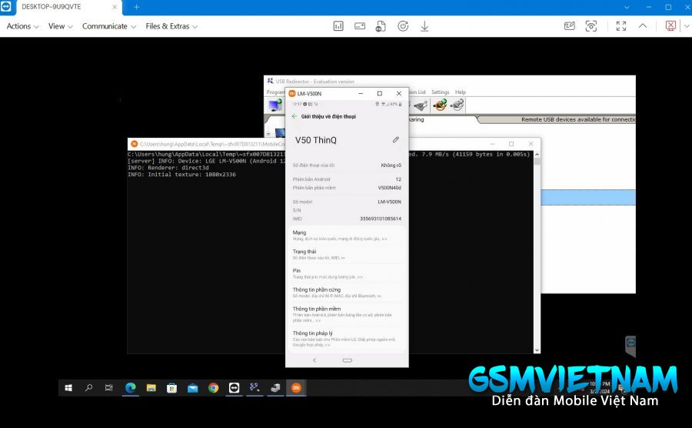
Task: Click the last USB Redirector toolbar icon
Action: click(457, 105)
